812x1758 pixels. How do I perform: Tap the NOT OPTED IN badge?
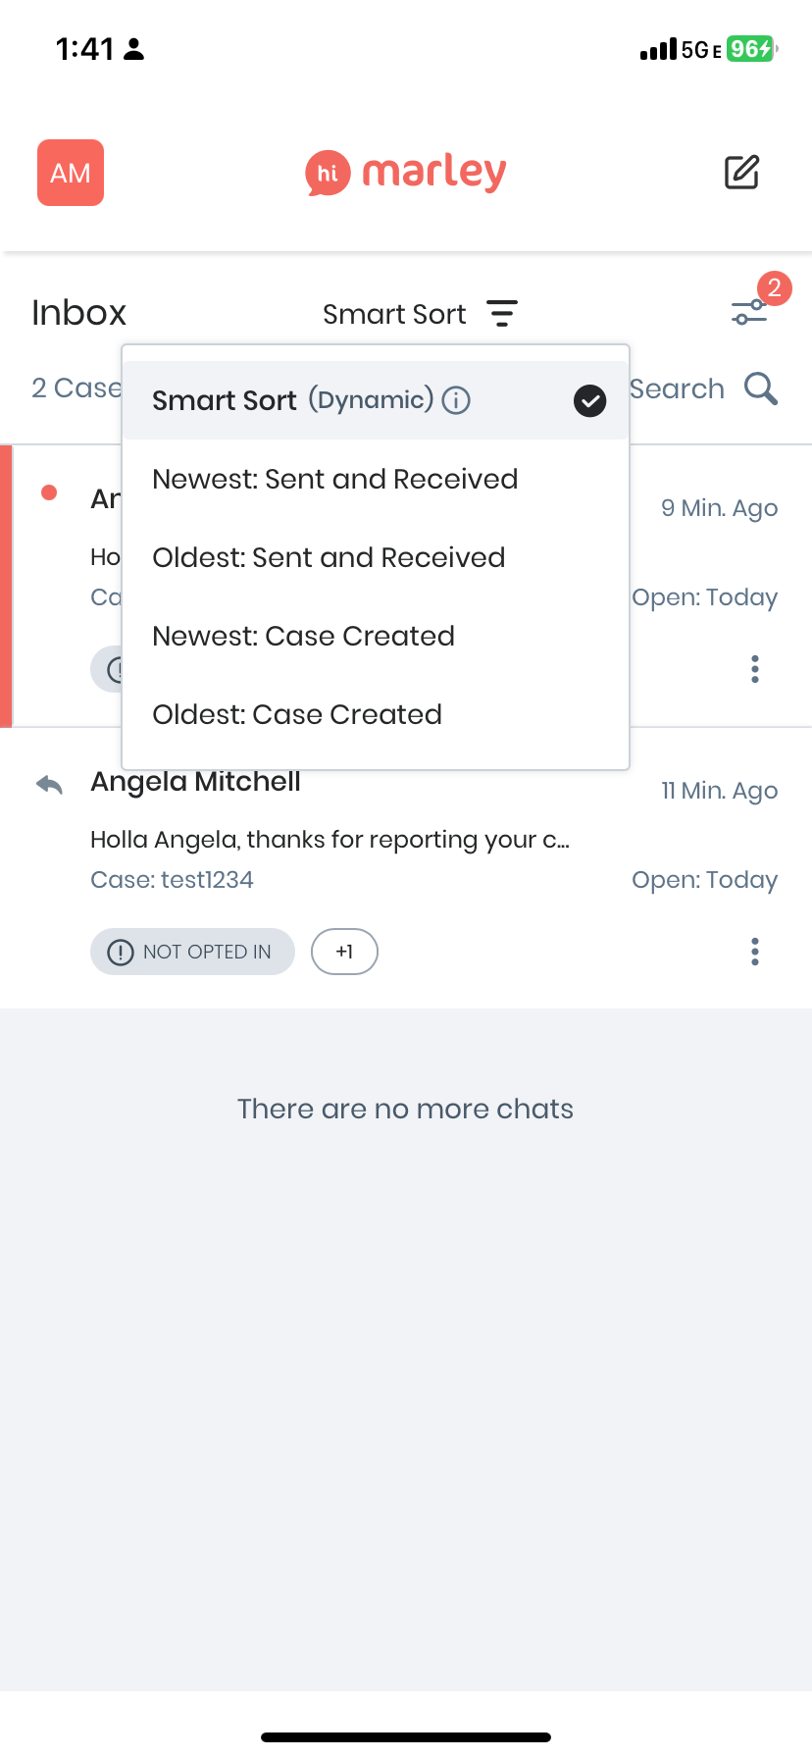(192, 952)
